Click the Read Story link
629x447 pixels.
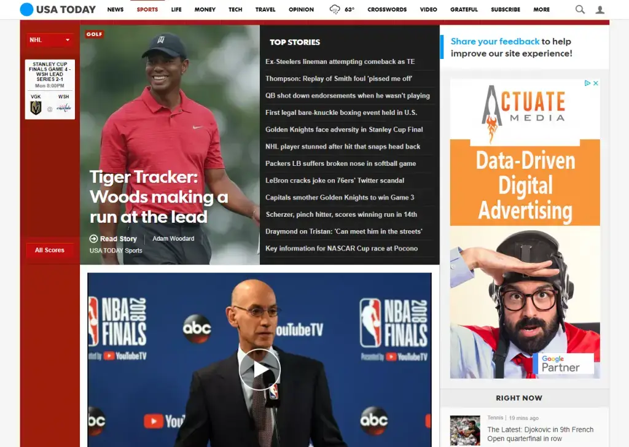click(x=119, y=238)
